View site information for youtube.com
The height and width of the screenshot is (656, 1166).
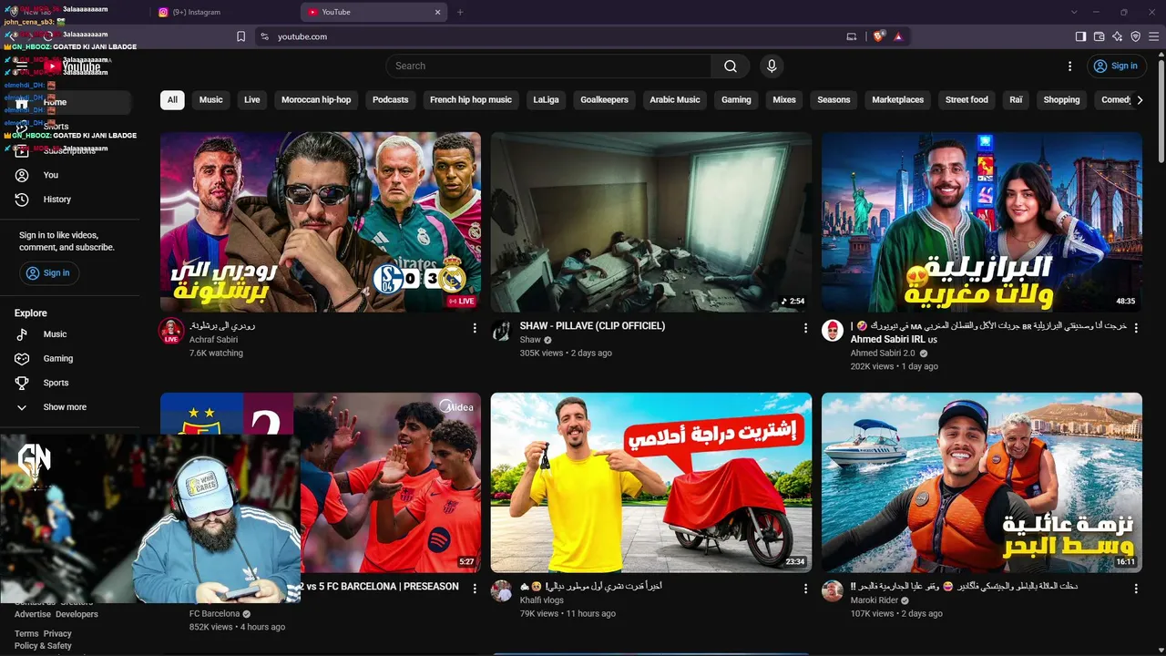264,36
